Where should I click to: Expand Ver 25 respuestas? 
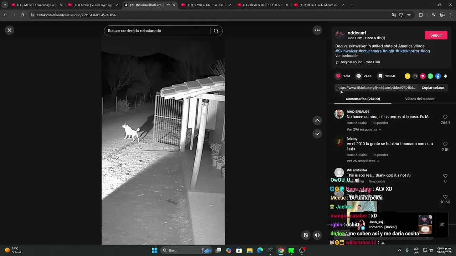tap(362, 161)
